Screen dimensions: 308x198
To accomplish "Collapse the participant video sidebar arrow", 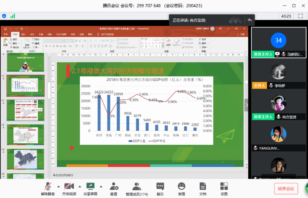I will coord(247,105).
